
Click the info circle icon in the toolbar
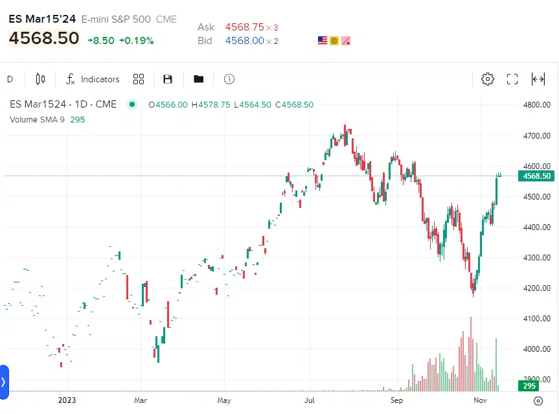(x=229, y=79)
